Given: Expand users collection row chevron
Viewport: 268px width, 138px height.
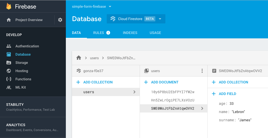Looking at the screenshot, I should pyautogui.click(x=134, y=92).
